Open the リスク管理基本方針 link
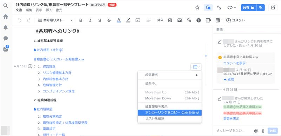The height and width of the screenshot is (136, 281). (x=57, y=73)
